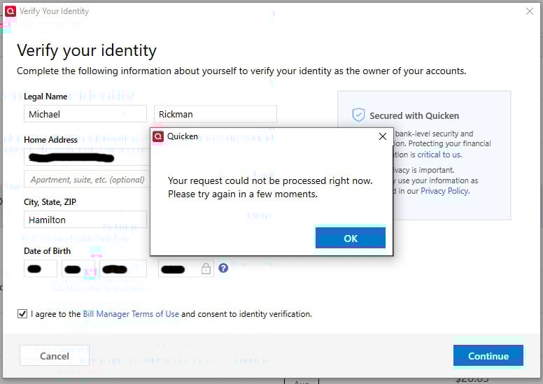Viewport: 543px width, 384px height.
Task: Click the Verify your identity heading
Action: (x=87, y=50)
